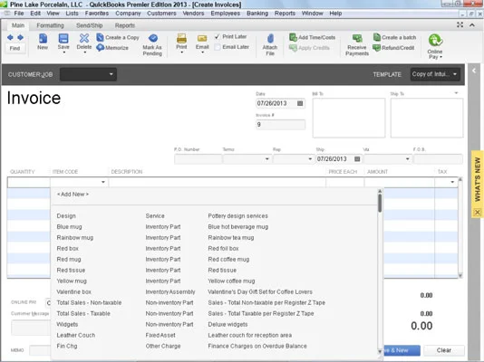This screenshot has height=362, width=484.
Task: Click Create a batch icon
Action: point(376,37)
